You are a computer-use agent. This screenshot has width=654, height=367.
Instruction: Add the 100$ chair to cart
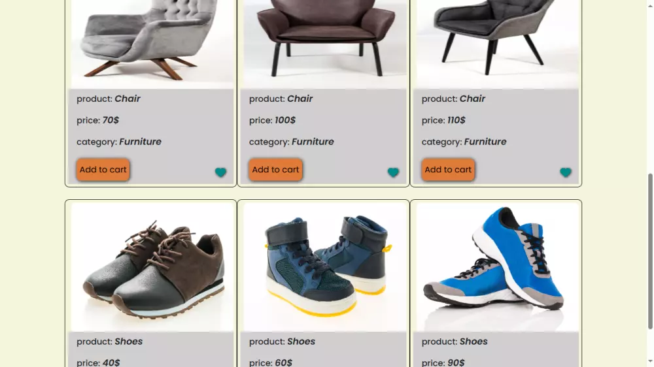275,170
